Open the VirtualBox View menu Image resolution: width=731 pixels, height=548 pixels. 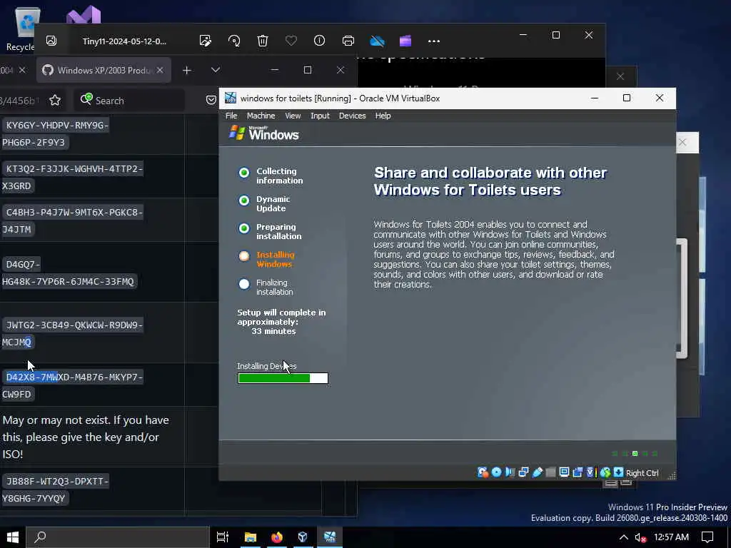coord(293,116)
